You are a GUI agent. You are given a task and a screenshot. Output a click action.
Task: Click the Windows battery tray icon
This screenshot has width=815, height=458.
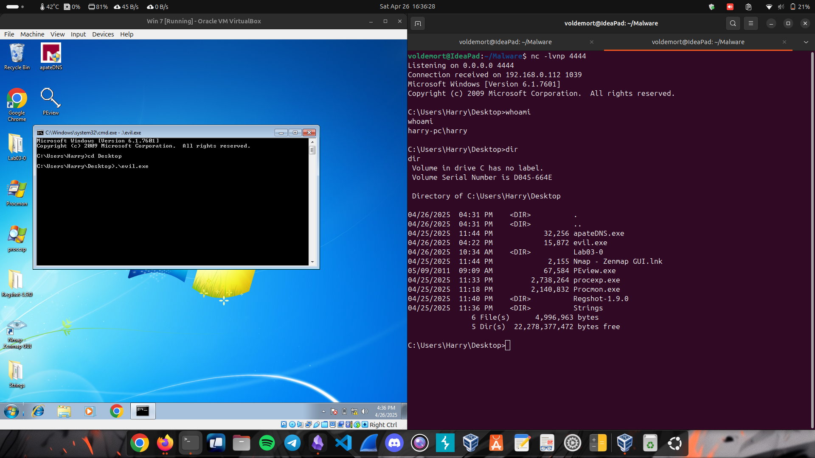[344, 411]
